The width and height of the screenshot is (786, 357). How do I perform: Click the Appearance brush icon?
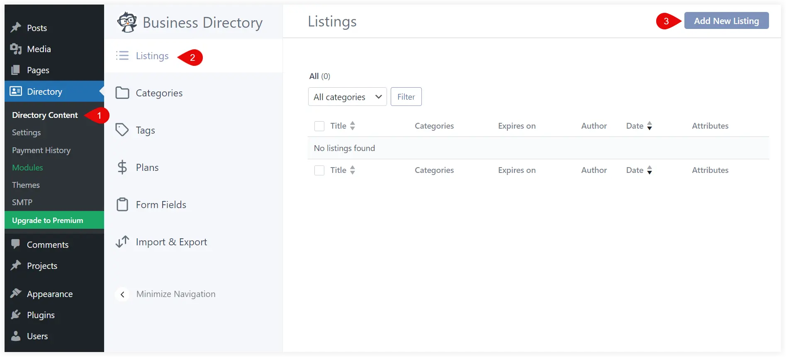tap(16, 293)
